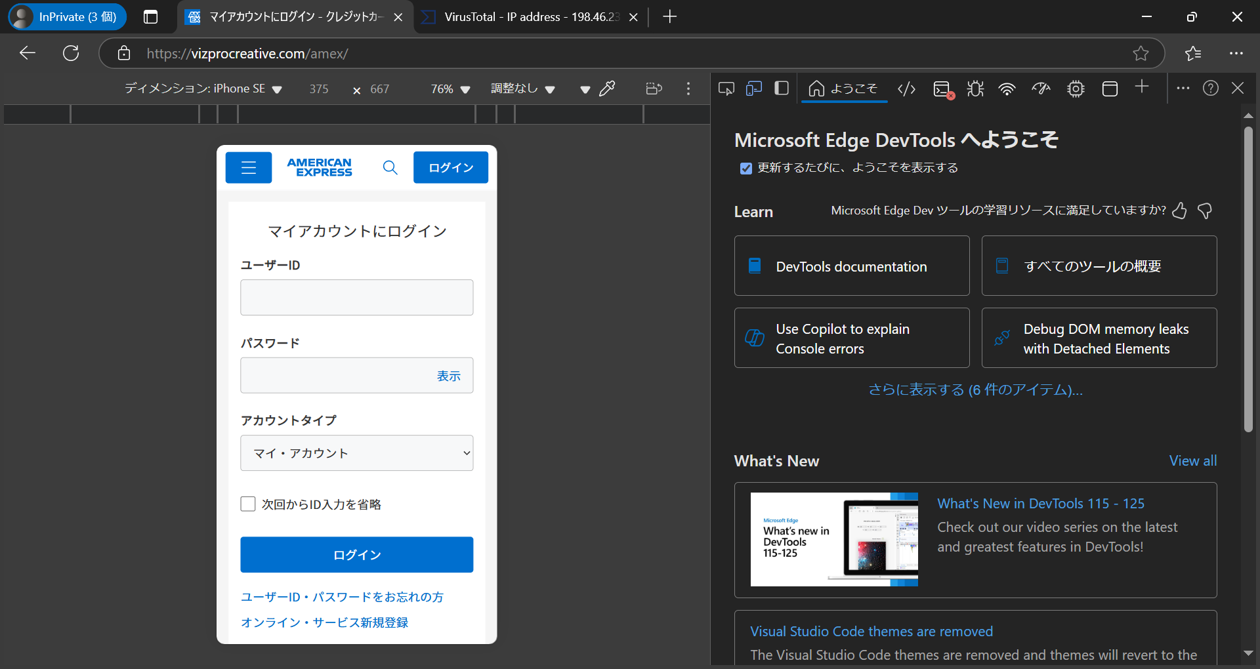Submit the blue ログイン form button
This screenshot has height=669, width=1260.
[357, 555]
